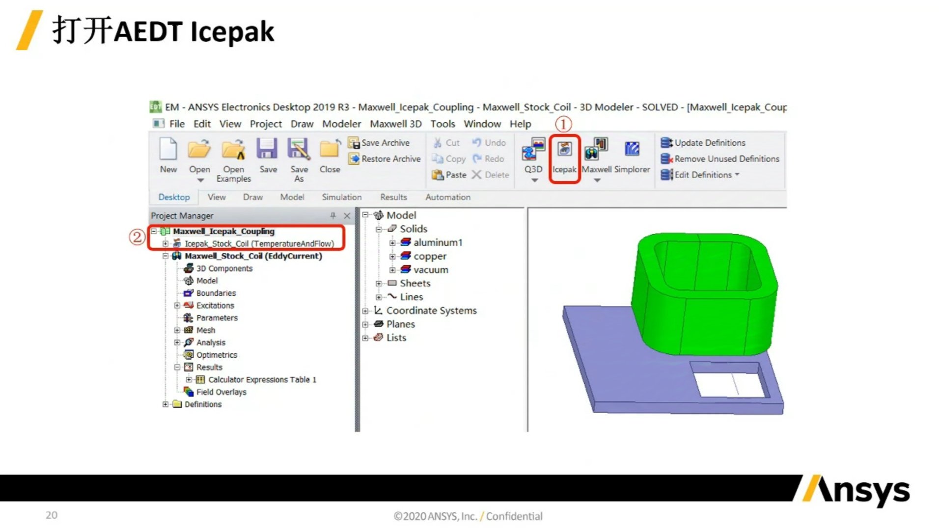
Task: Switch to the View ribbon tab
Action: click(217, 197)
